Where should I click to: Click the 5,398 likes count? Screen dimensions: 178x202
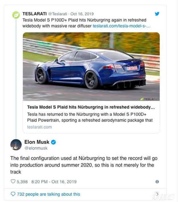23,182
